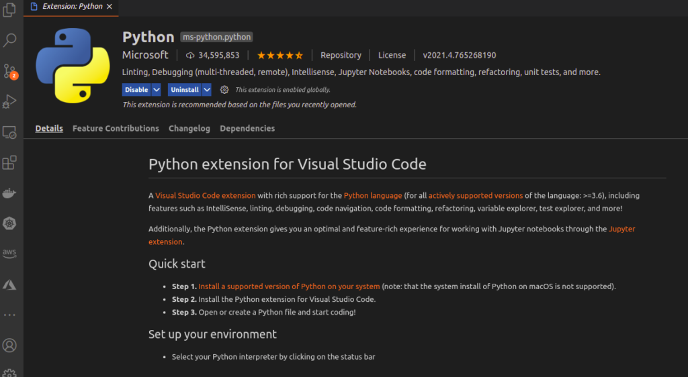The width and height of the screenshot is (688, 377).
Task: Open the Run and Debug view
Action: (x=9, y=101)
